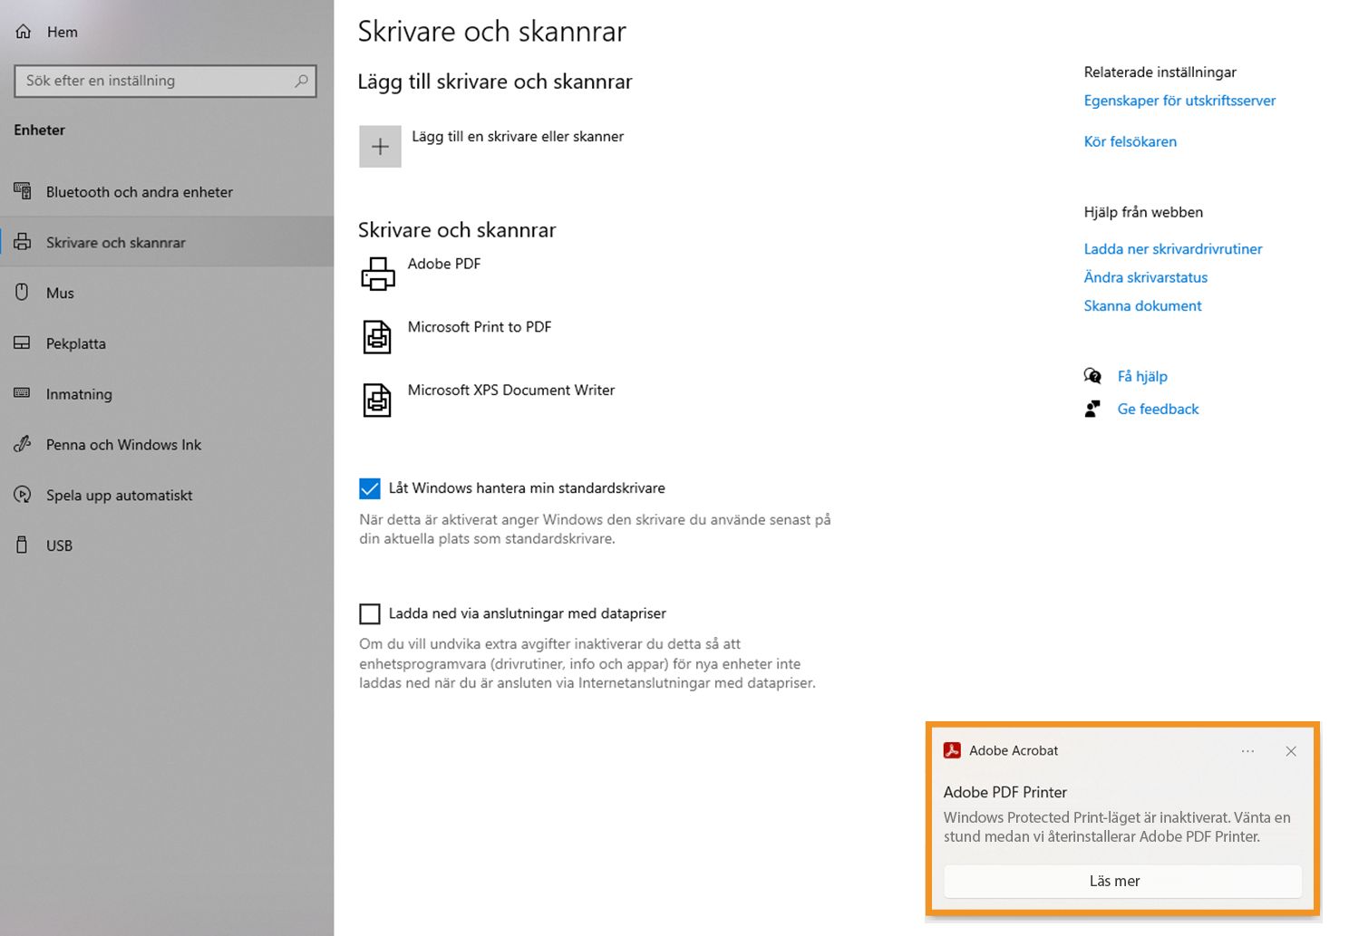This screenshot has height=936, width=1349.
Task: Click the Hem home icon
Action: point(24,32)
